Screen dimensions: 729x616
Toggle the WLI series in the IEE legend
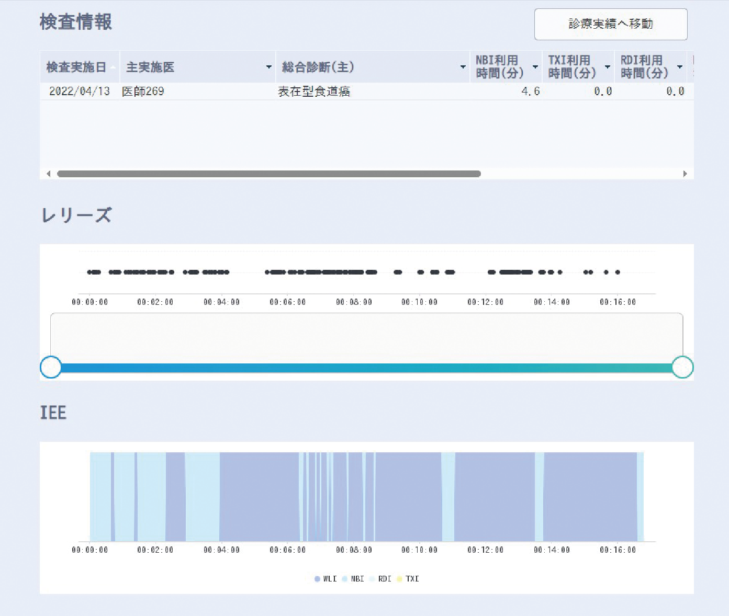(x=326, y=579)
